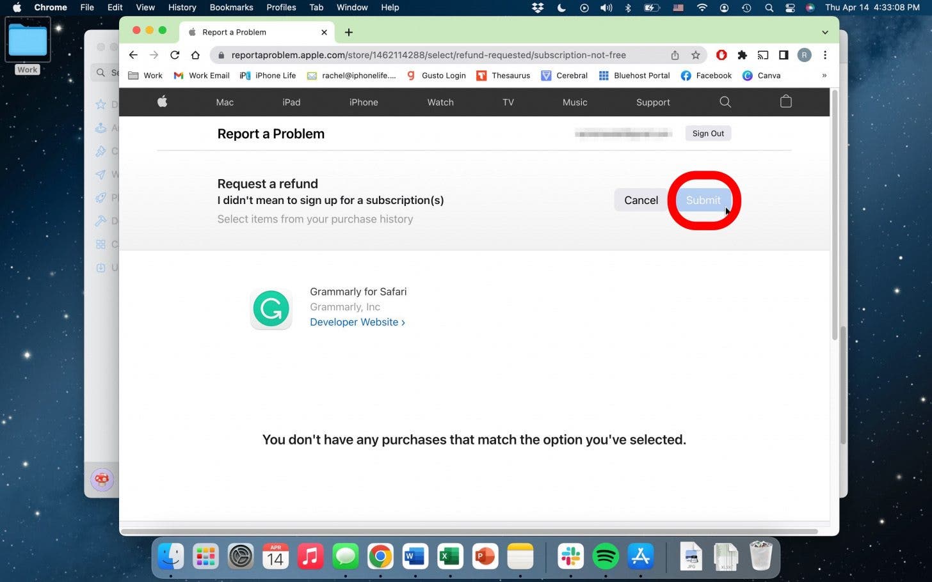
Task: Open the Chrome extensions puzzle icon
Action: coord(742,55)
